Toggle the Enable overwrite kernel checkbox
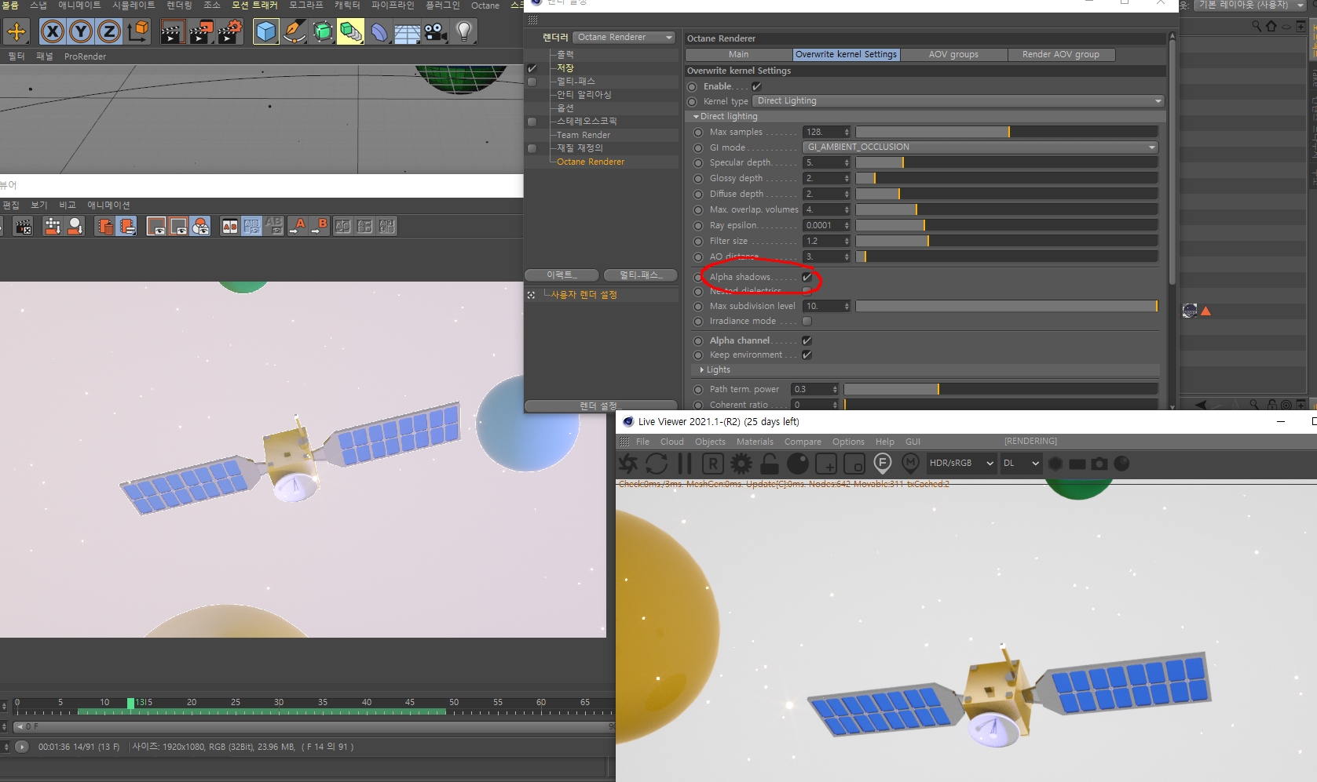The width and height of the screenshot is (1317, 782). [x=756, y=86]
